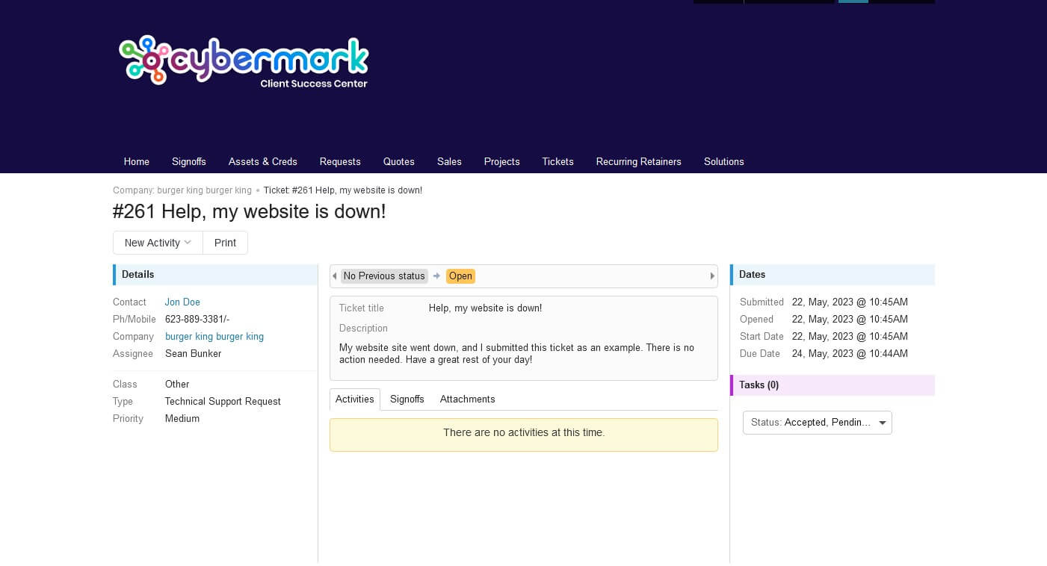This screenshot has width=1047, height=566.
Task: Click the Cybermark logo
Action: [244, 61]
